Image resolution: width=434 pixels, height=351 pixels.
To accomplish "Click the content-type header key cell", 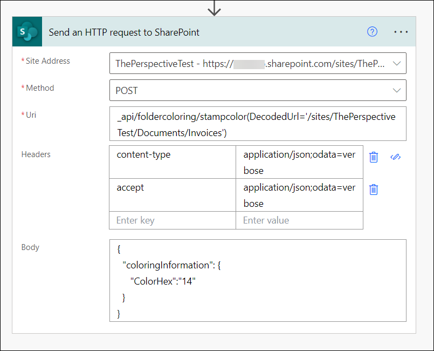I will click(x=173, y=162).
